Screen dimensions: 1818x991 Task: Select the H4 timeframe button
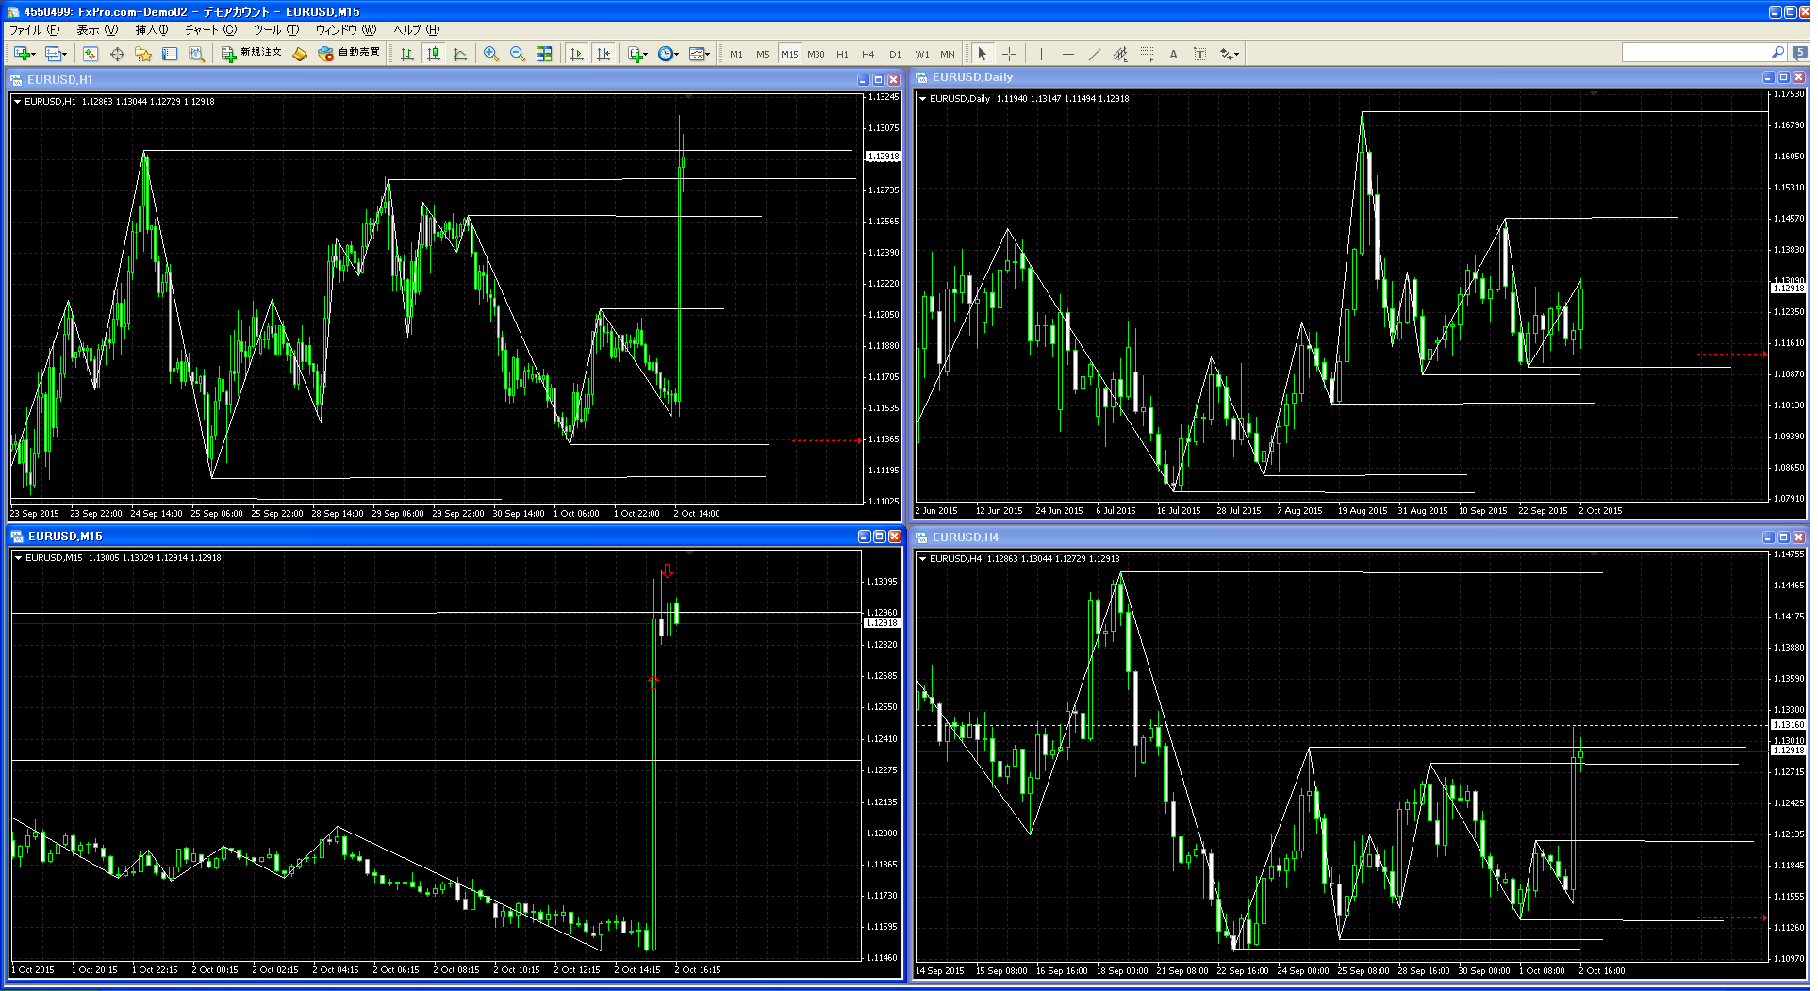click(x=868, y=54)
